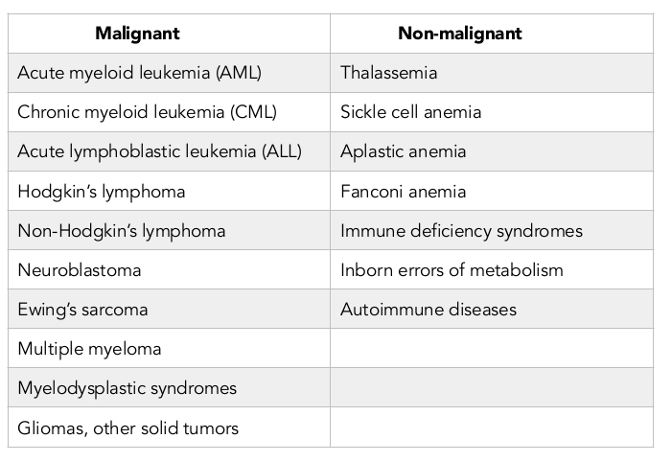This screenshot has height=462, width=672.
Task: Click the Autoimmune diseases cell
Action: (428, 310)
